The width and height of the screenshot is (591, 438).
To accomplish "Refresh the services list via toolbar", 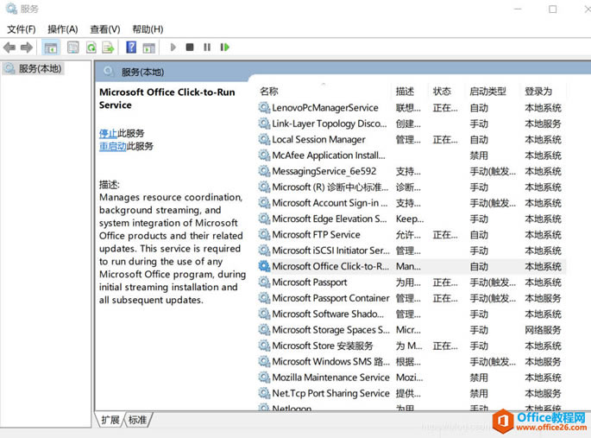I will [91, 48].
